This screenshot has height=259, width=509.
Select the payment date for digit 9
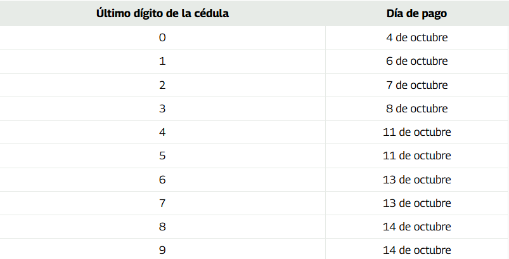point(416,250)
